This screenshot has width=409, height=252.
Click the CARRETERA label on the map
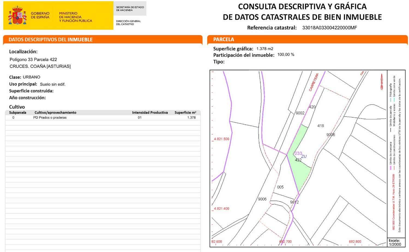[314, 82]
